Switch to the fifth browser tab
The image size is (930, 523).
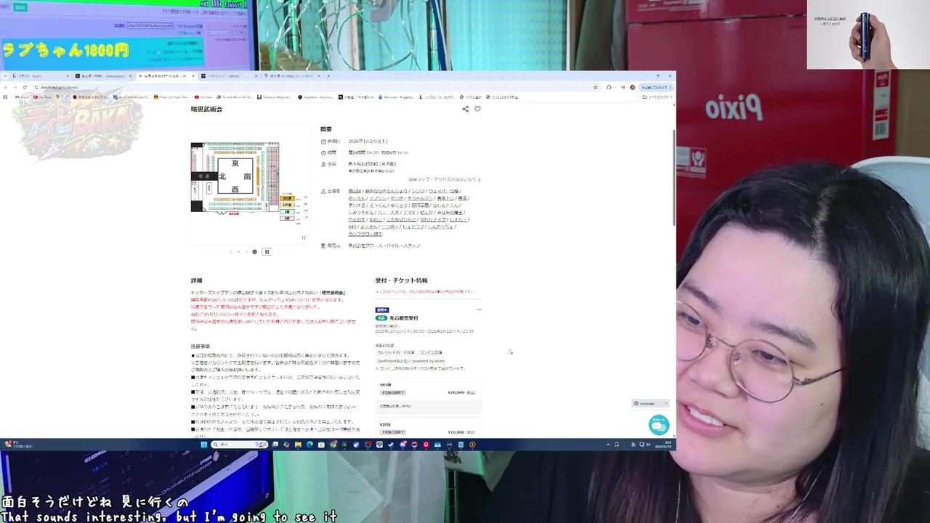click(291, 76)
